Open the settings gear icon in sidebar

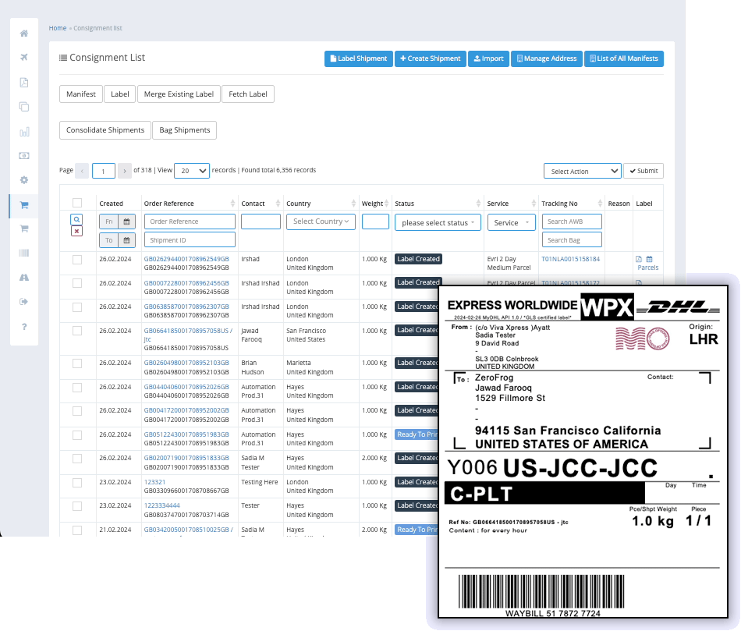pyautogui.click(x=24, y=180)
